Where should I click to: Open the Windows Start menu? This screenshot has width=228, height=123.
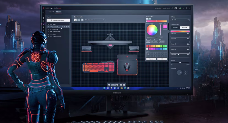tap(104, 88)
